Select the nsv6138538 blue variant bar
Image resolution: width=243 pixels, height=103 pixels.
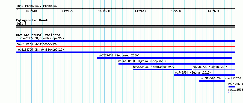(x=177, y=64)
